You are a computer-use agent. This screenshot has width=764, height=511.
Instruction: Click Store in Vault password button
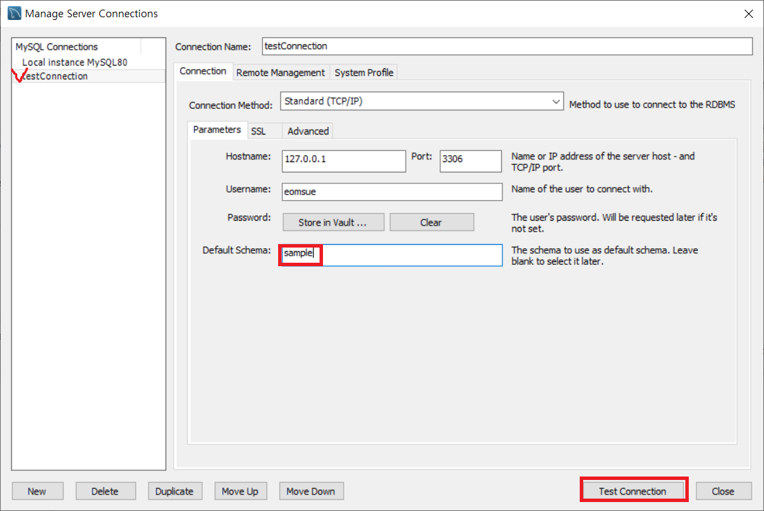[x=333, y=223]
